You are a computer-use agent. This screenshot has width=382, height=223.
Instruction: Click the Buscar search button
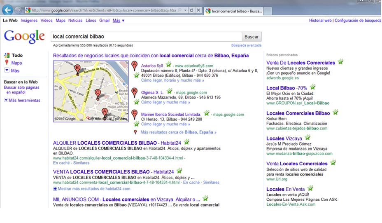(x=252, y=37)
